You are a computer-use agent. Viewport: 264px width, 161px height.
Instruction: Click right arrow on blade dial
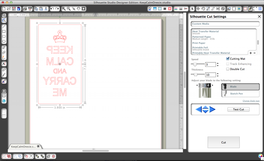click(212, 85)
